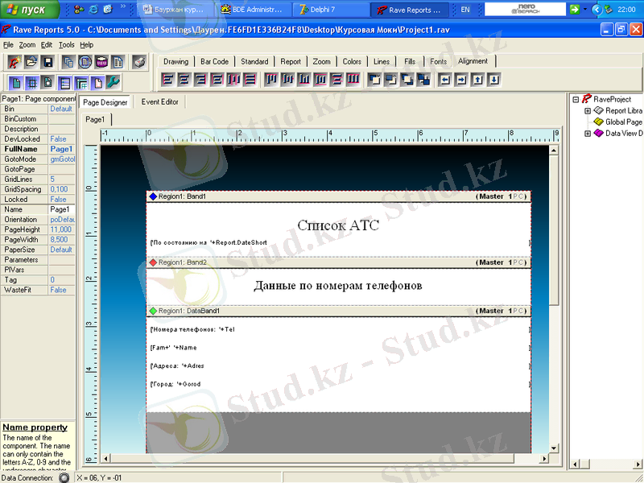The height and width of the screenshot is (483, 644).
Task: Select the Page1 designer tab
Action: (x=95, y=119)
